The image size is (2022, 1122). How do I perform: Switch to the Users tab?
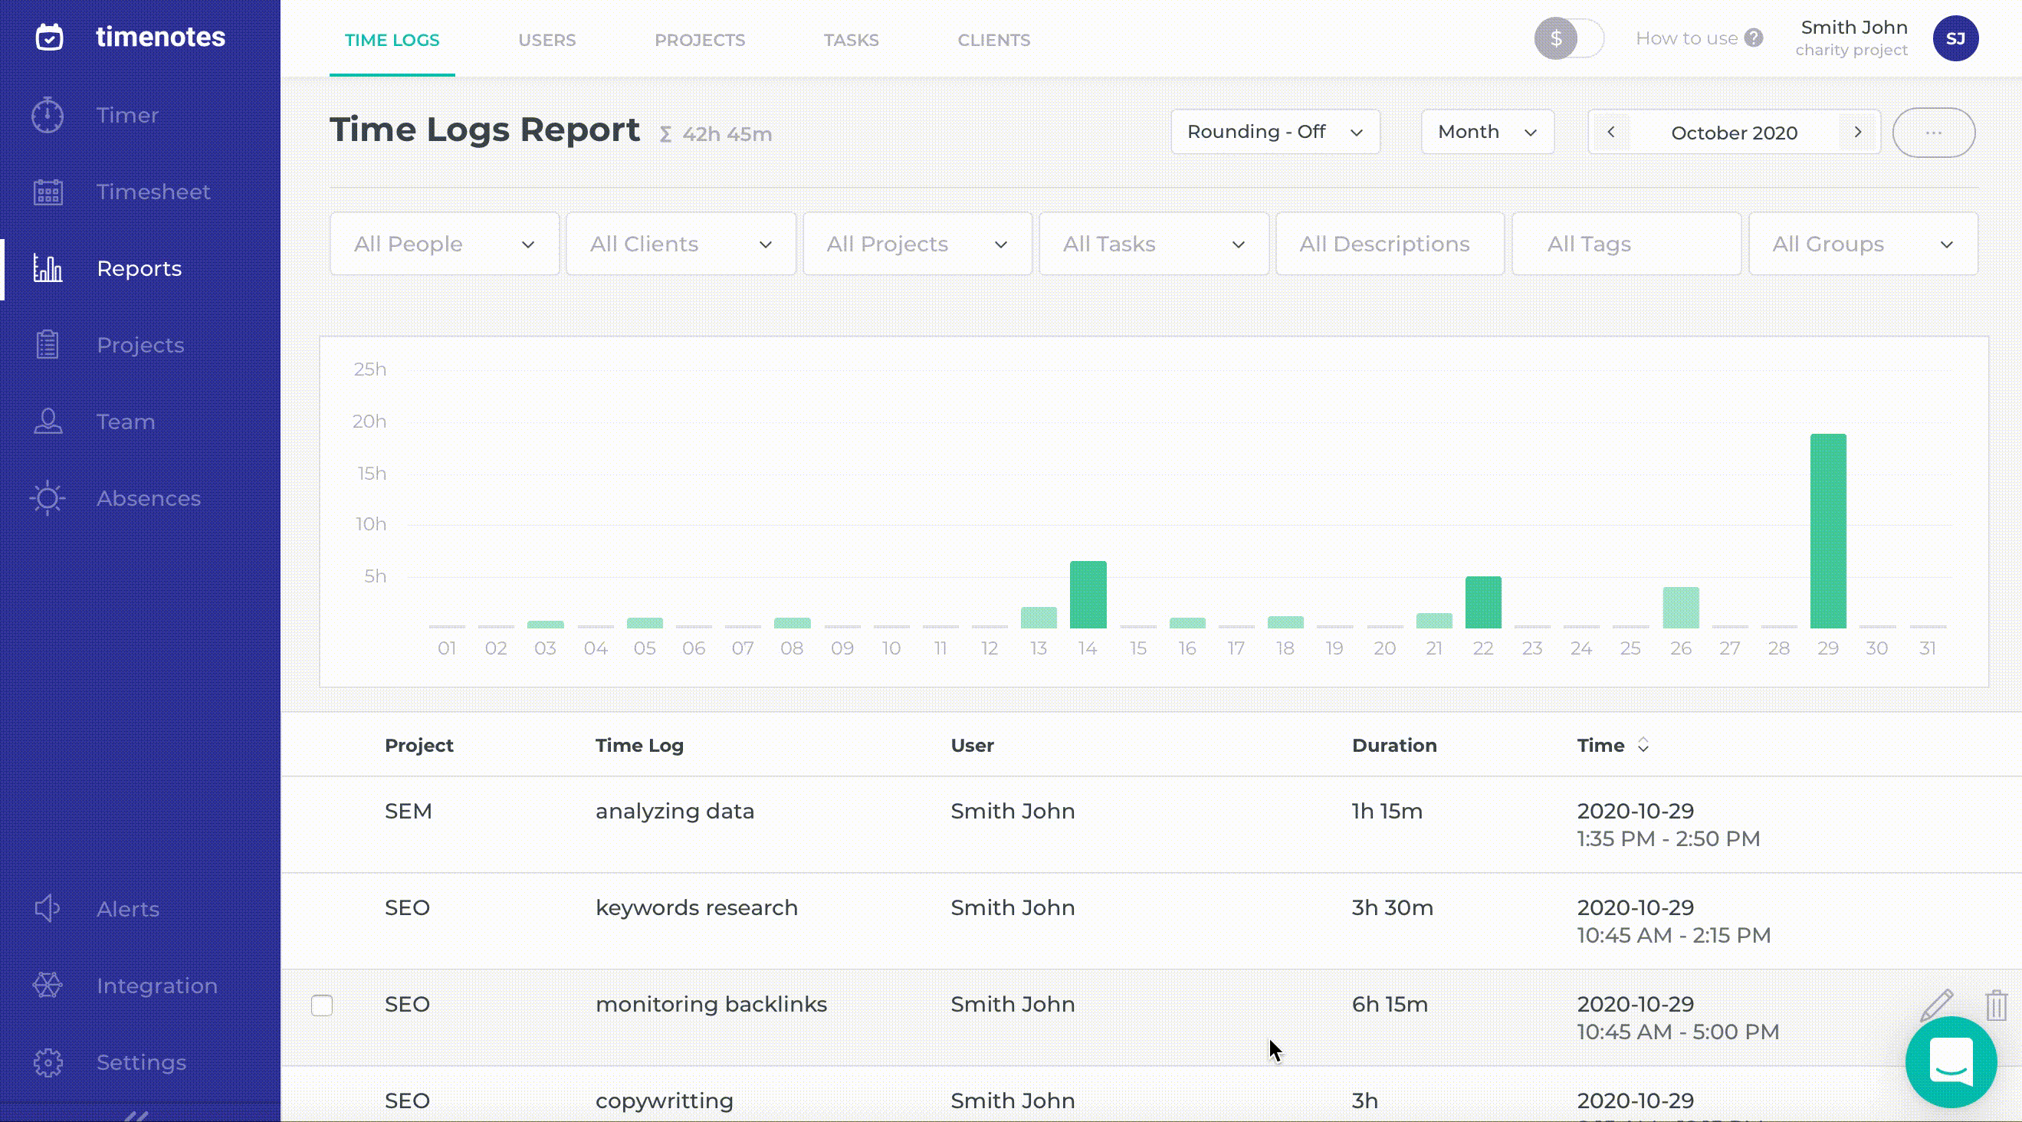coord(547,40)
